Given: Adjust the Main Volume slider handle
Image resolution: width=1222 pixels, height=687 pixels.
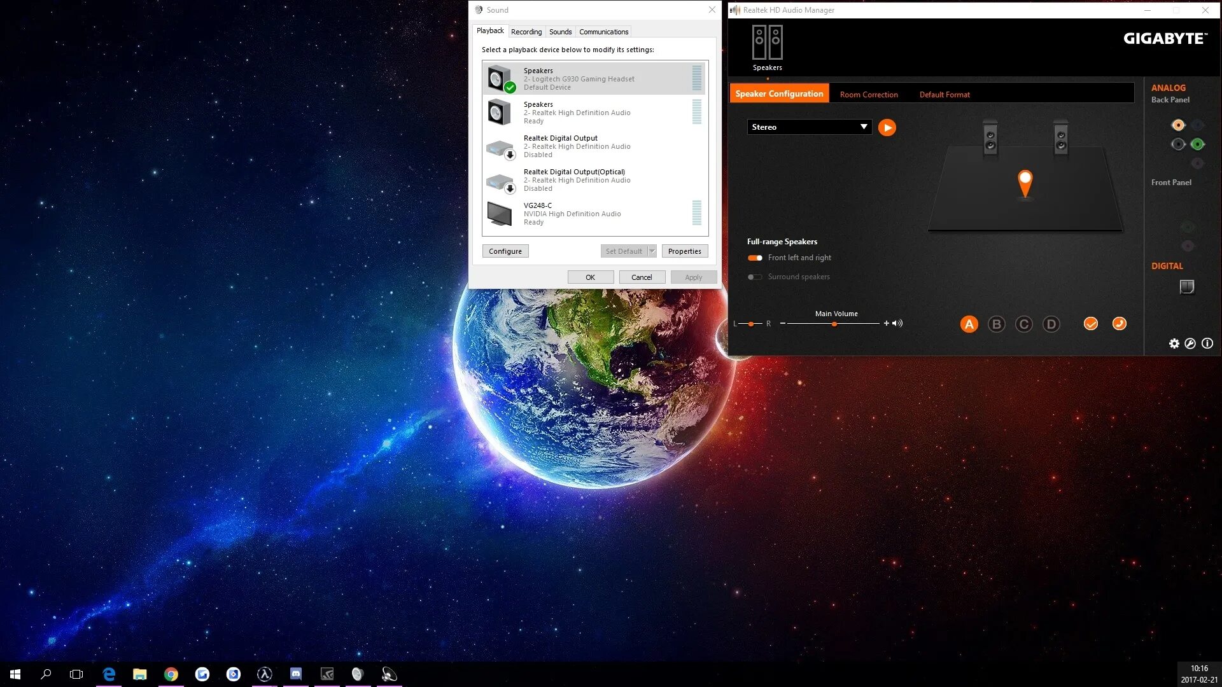Looking at the screenshot, I should (834, 324).
